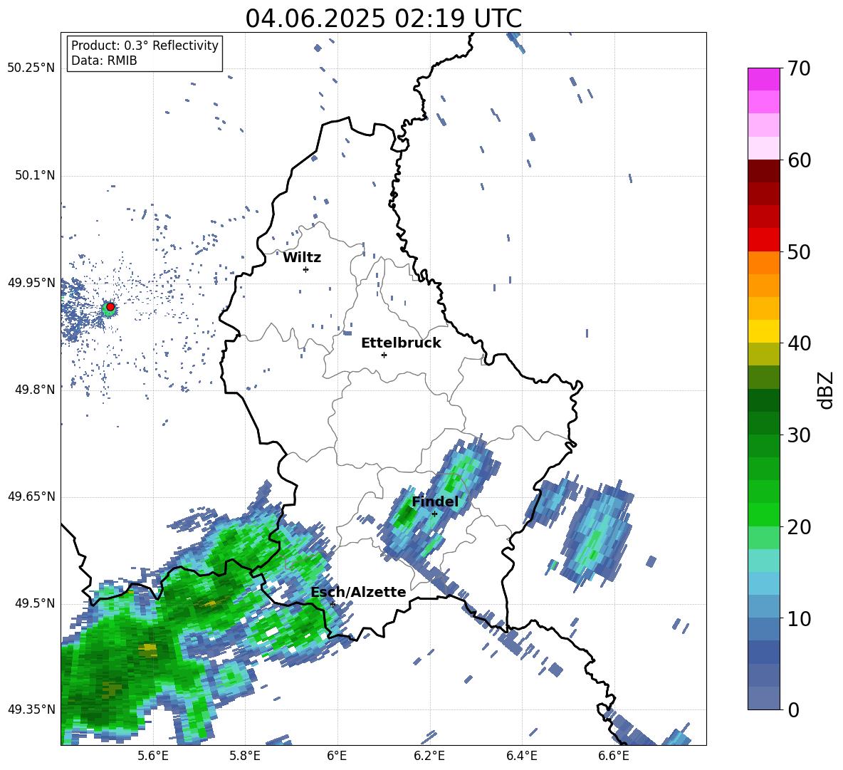Image resolution: width=843 pixels, height=770 pixels.
Task: Click the Wiltz station cross marker
Action: coord(305,269)
